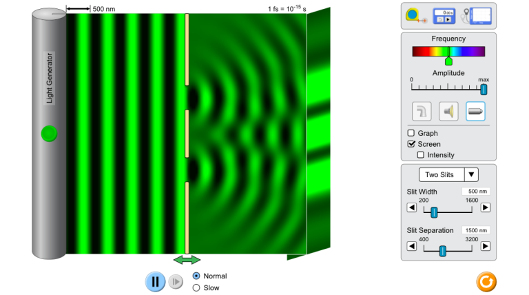This screenshot has width=529, height=295.
Task: Select the measuring tape tool
Action: point(416,16)
